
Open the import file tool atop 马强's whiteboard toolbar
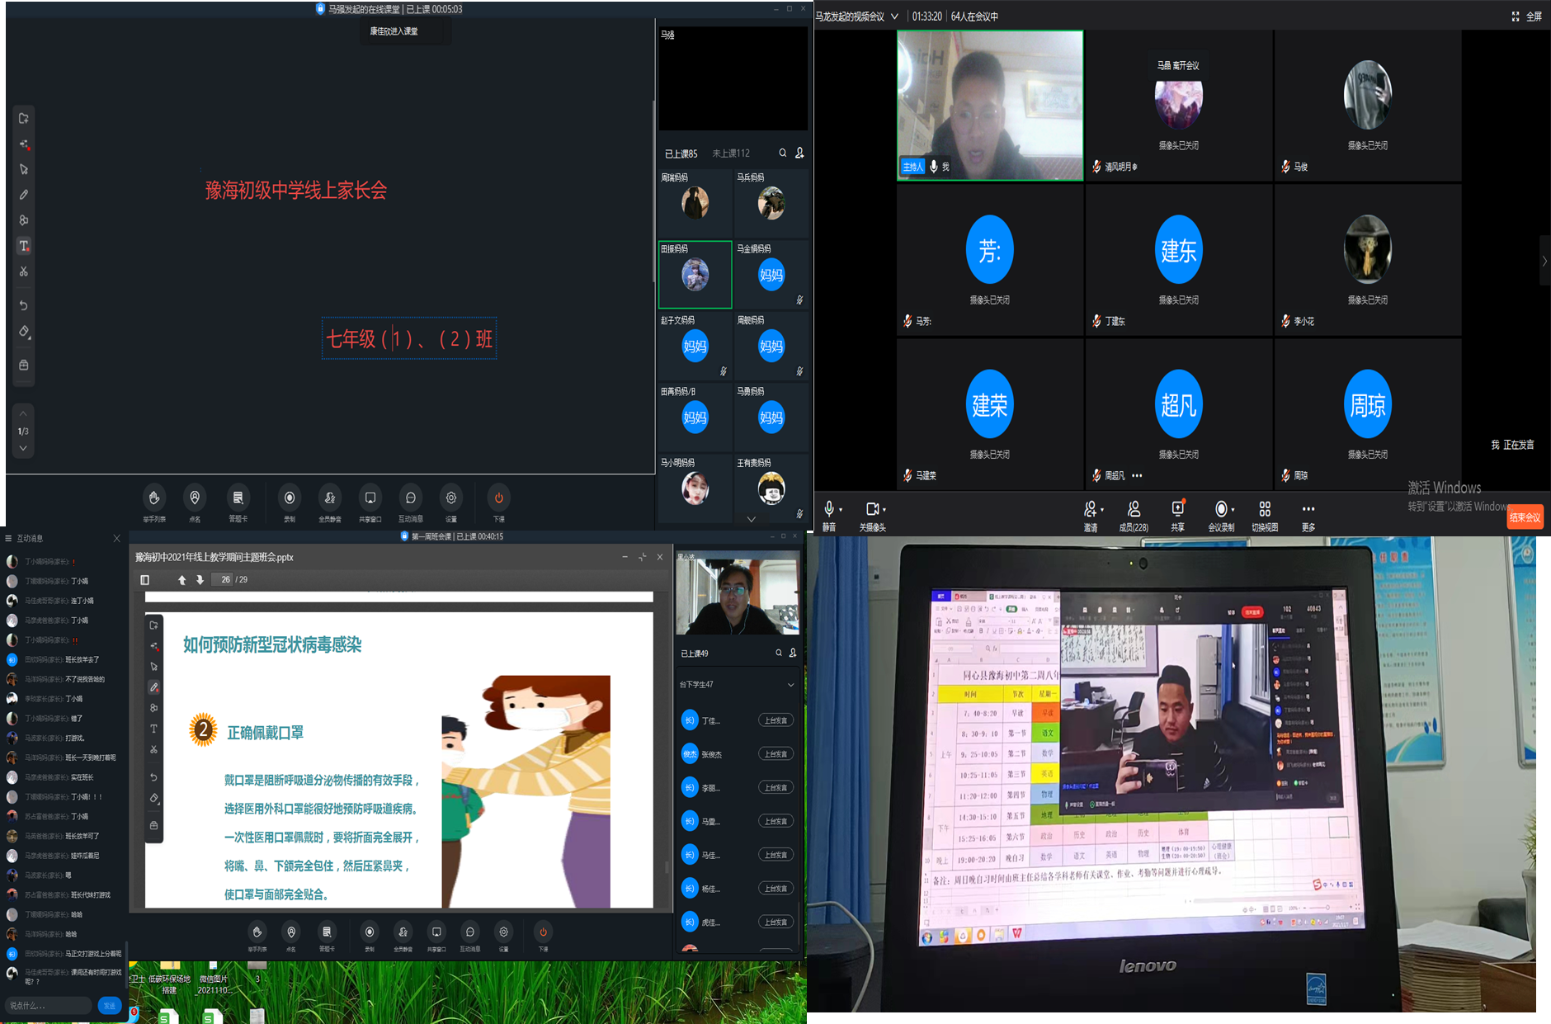tap(24, 119)
